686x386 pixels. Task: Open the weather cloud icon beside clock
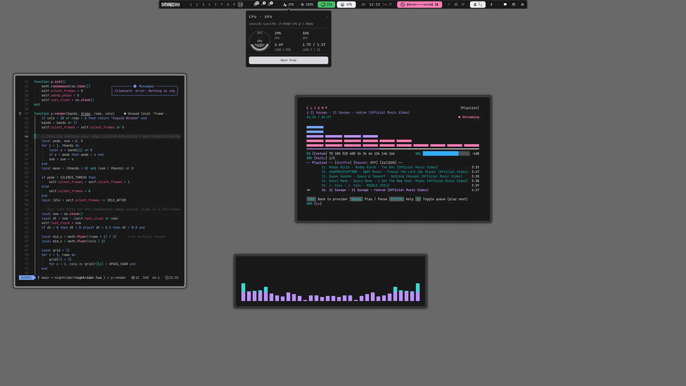pos(363,5)
